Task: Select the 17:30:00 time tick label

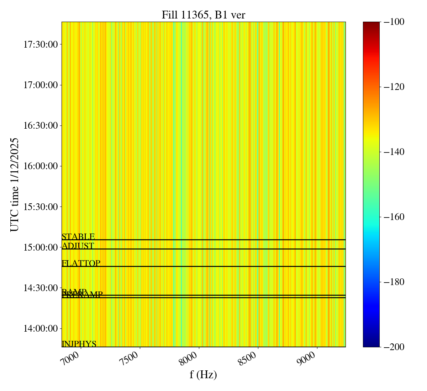Action: pos(41,44)
